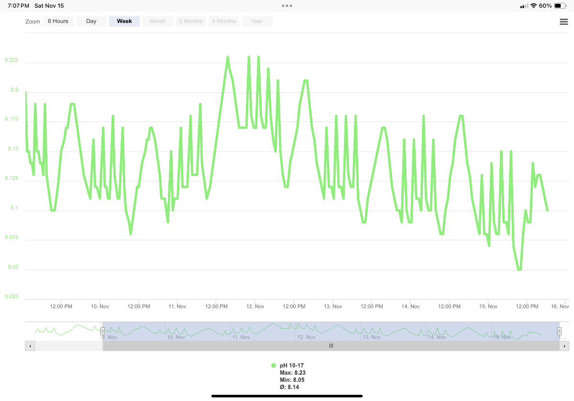The height and width of the screenshot is (401, 574).
Task: Set zoom to 3 Months
Action: (190, 22)
